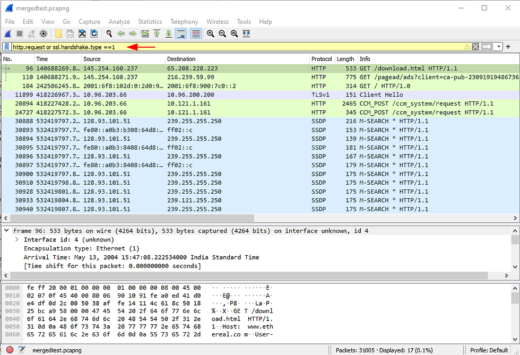Viewport: 520px width, 355px height.
Task: Select packet 20894 CCM_POST row
Action: tap(261, 103)
